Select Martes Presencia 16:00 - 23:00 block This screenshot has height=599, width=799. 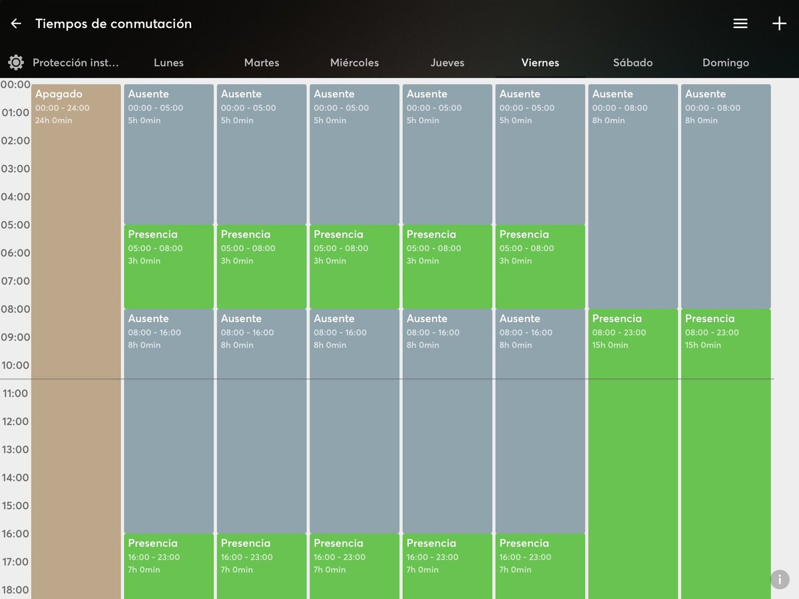point(262,566)
